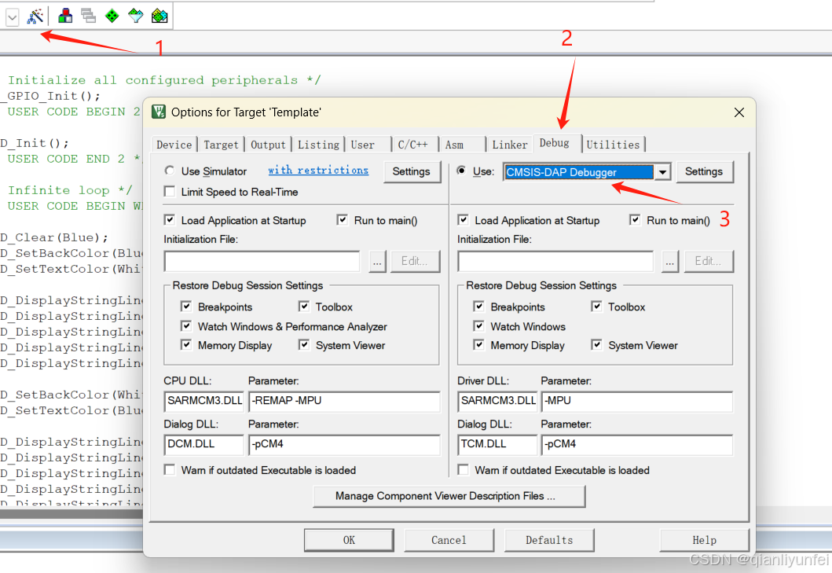Click Manage Component Viewer Description Files

[449, 496]
